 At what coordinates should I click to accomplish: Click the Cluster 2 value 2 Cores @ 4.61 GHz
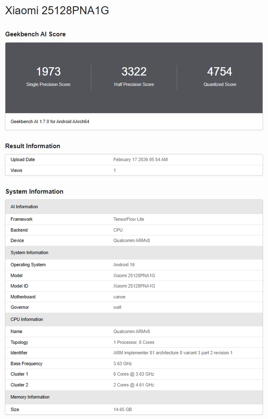pyautogui.click(x=134, y=385)
